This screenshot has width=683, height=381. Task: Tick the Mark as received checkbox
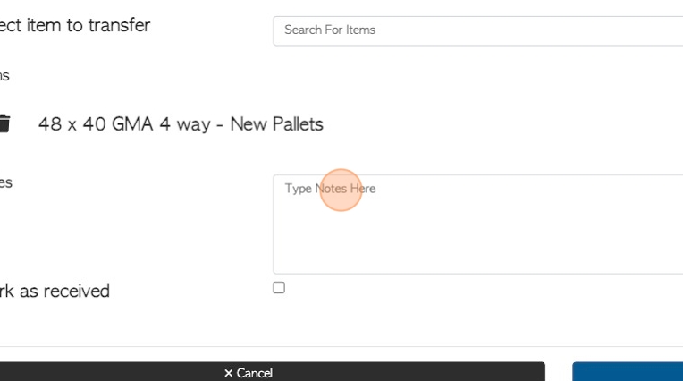(279, 288)
